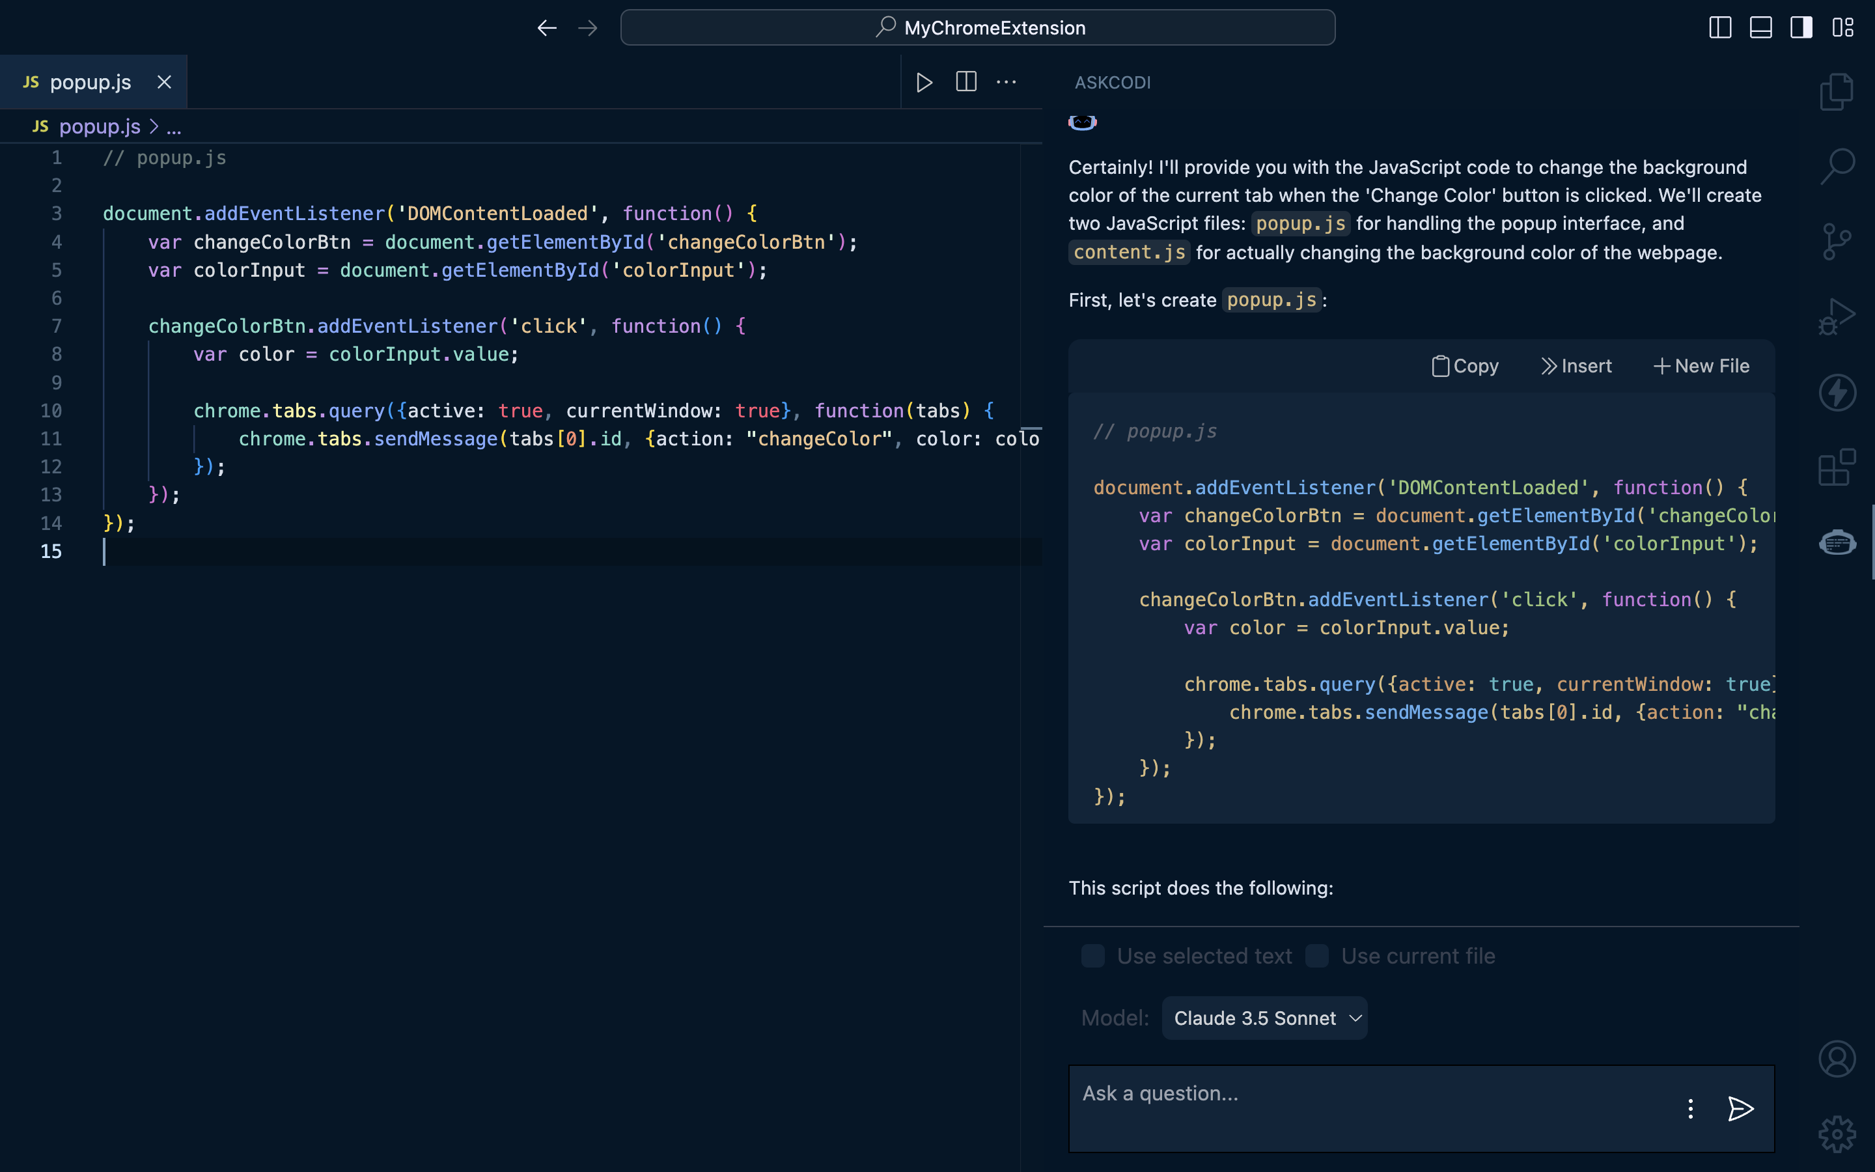Insert the code snippet into the editor

[x=1577, y=366]
